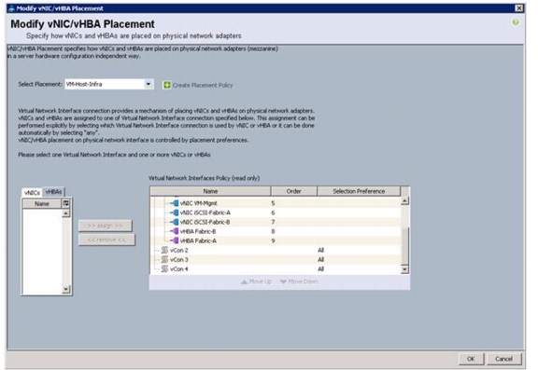Dismiss dialog with the Cancel button
538x370 pixels.
point(503,359)
